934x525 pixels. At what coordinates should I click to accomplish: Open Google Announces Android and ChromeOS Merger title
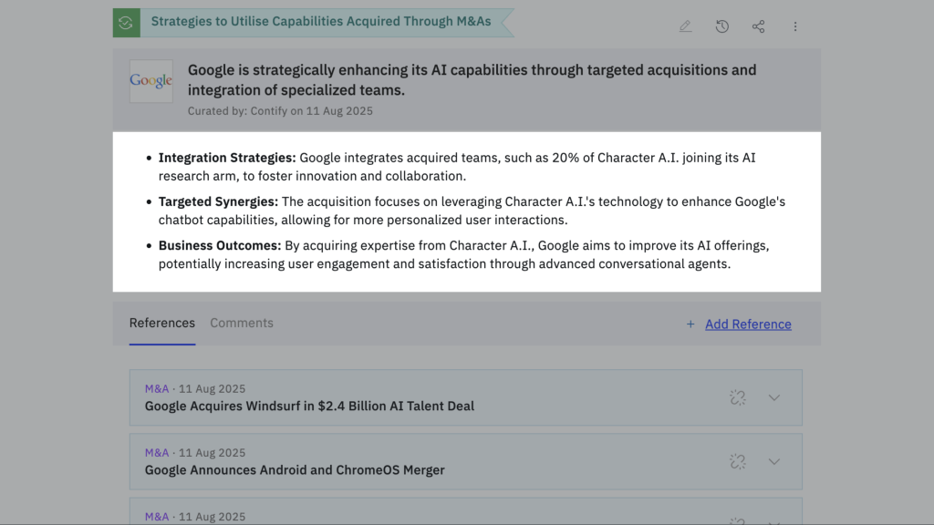pos(295,470)
